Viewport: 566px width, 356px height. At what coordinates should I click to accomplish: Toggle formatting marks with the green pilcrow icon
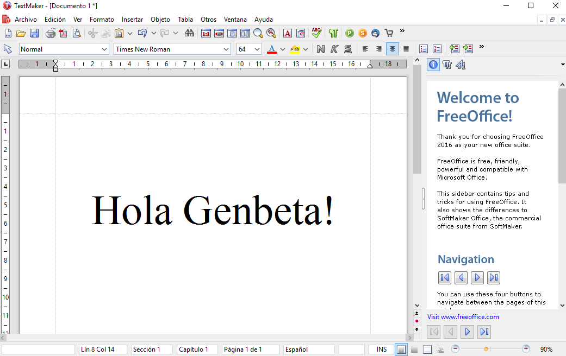tap(333, 34)
